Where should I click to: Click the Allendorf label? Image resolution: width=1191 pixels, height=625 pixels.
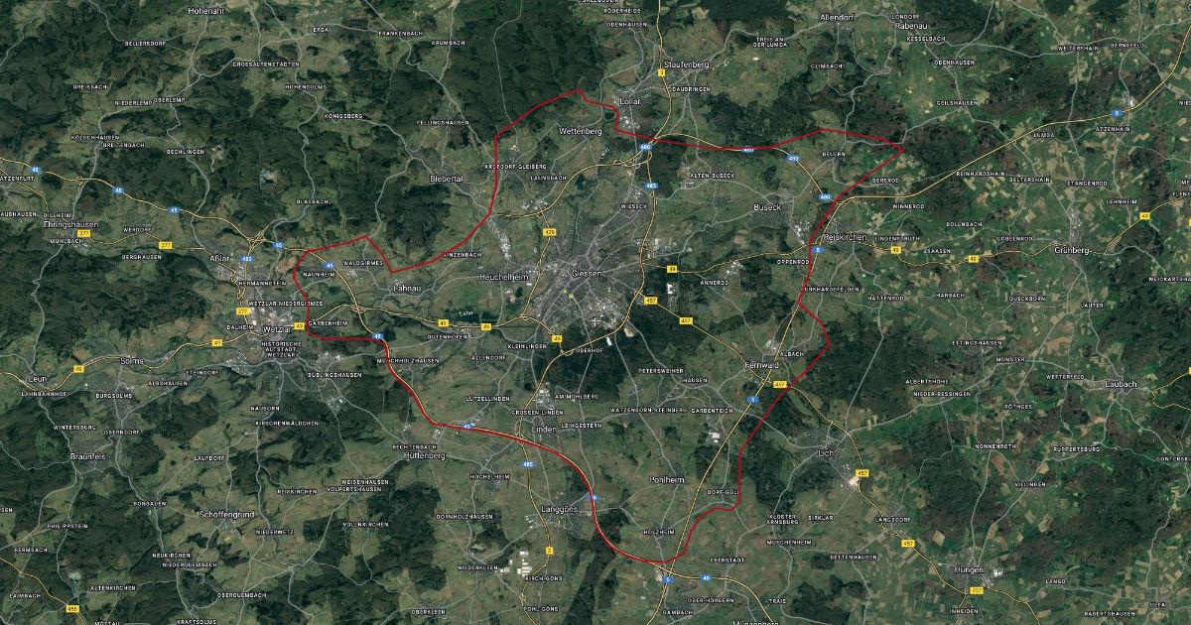click(838, 18)
